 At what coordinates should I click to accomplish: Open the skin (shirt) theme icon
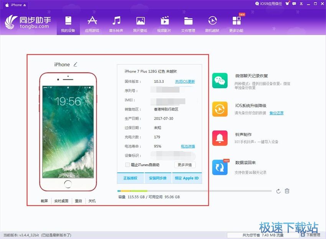[x=287, y=3]
